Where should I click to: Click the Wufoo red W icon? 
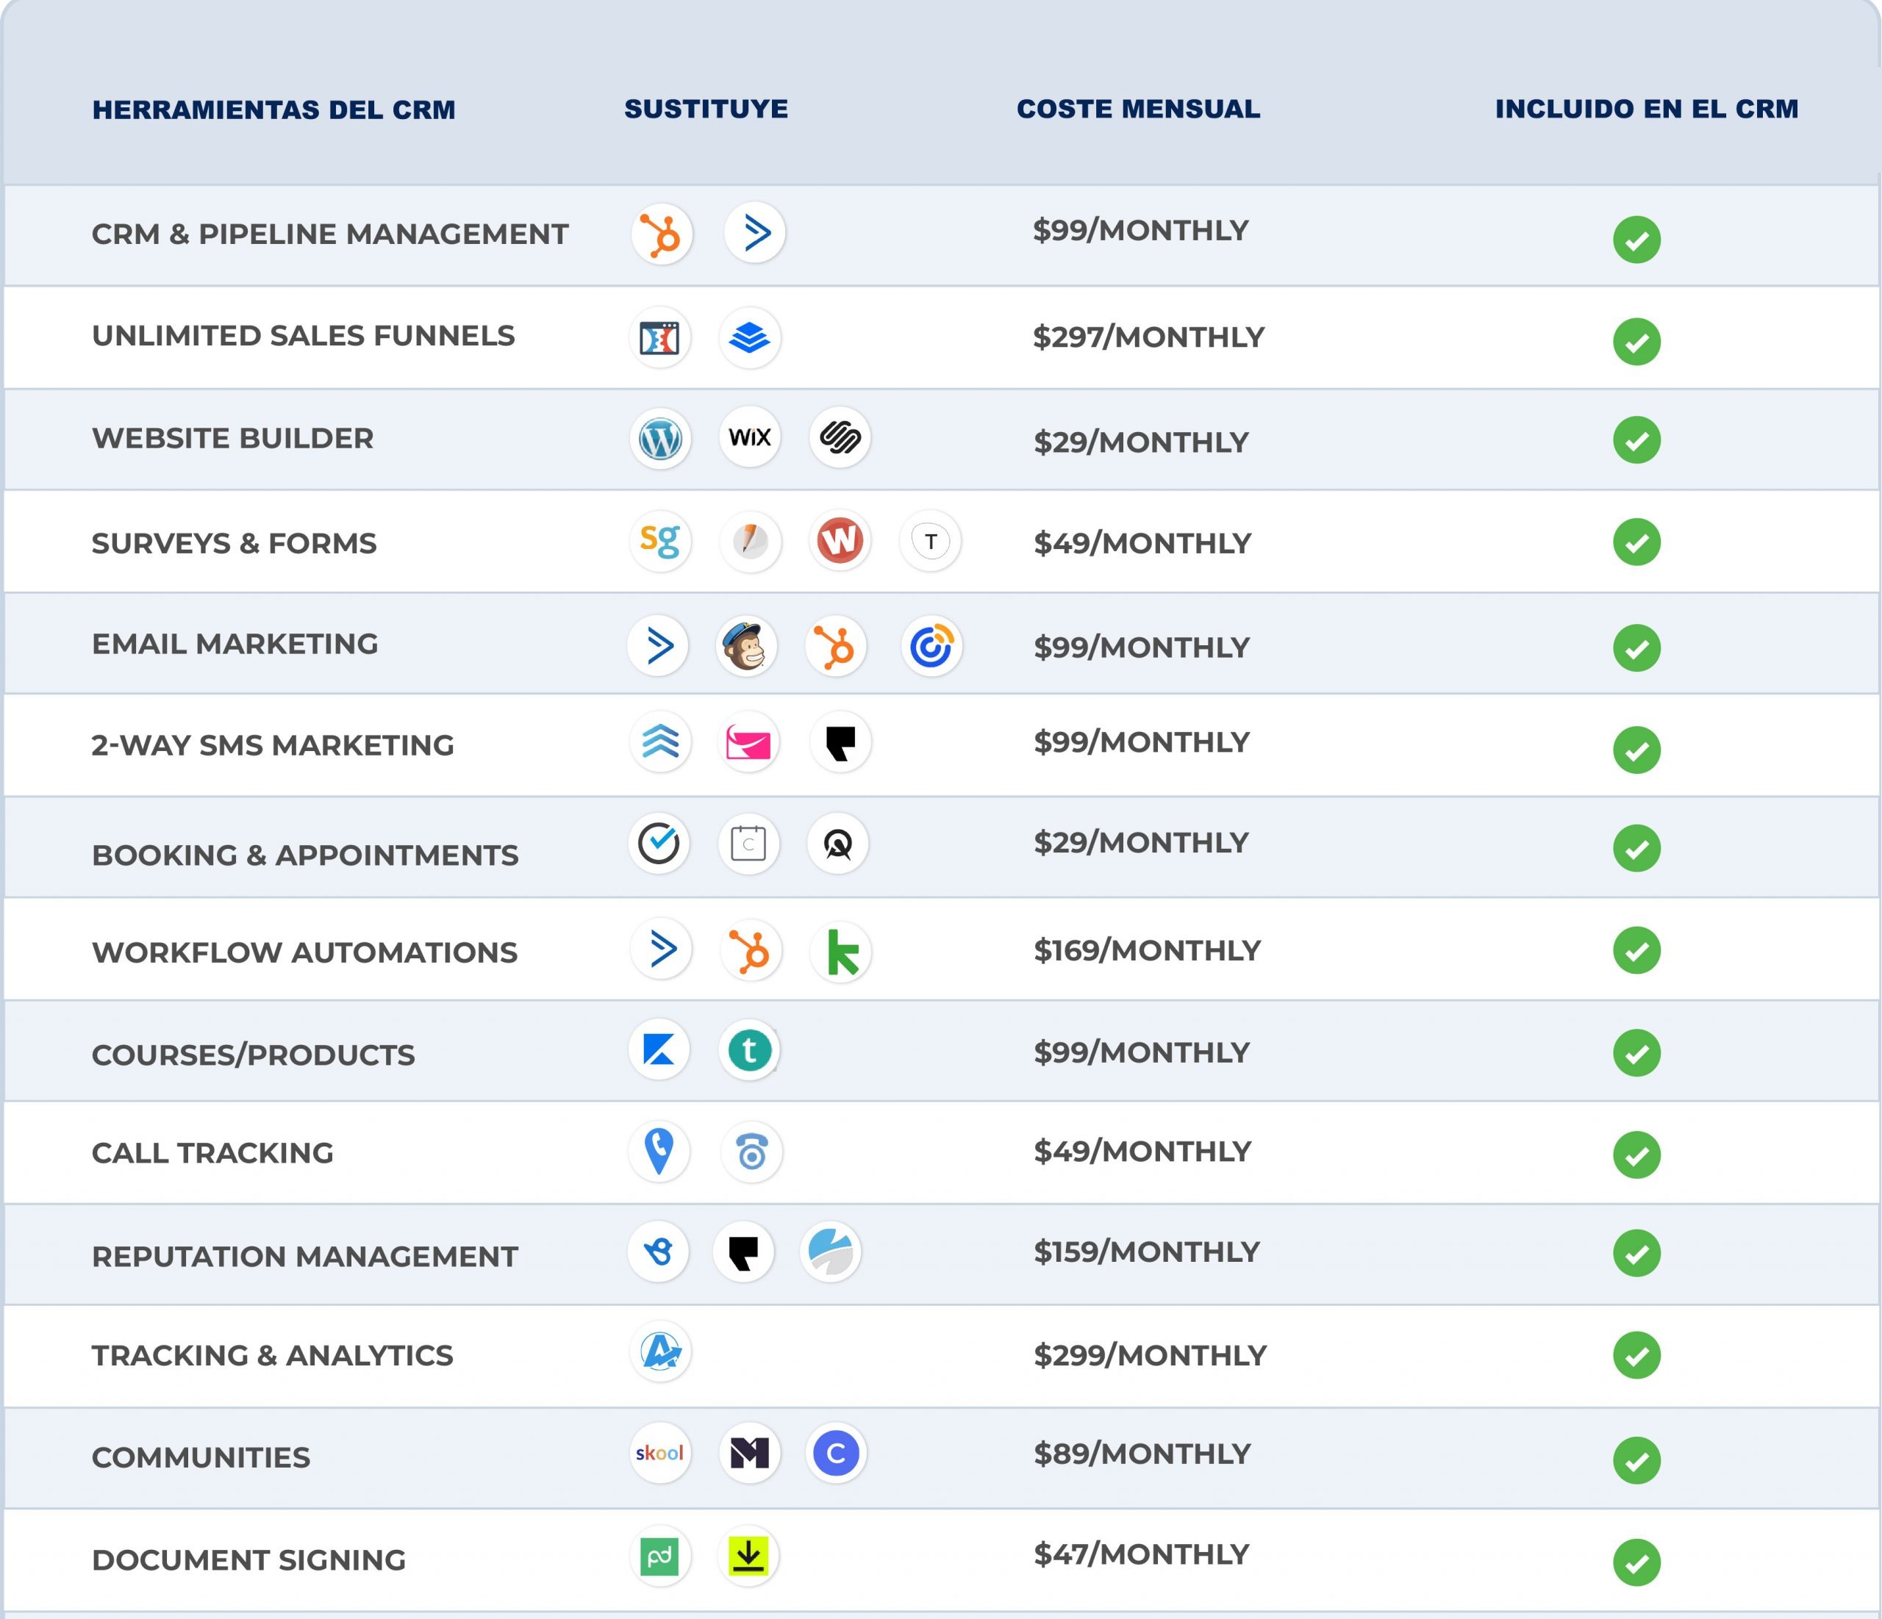coord(840,541)
